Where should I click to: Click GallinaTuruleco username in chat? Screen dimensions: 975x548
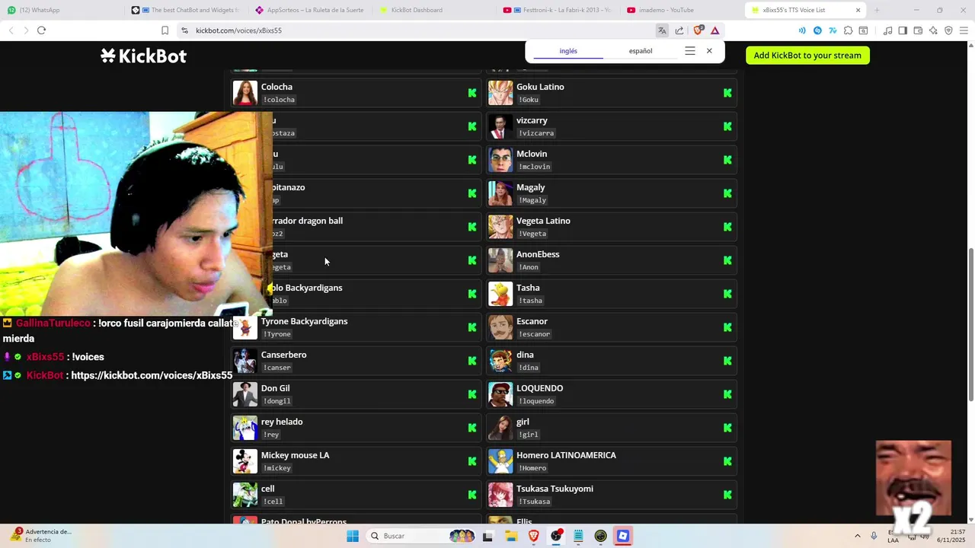pyautogui.click(x=53, y=323)
